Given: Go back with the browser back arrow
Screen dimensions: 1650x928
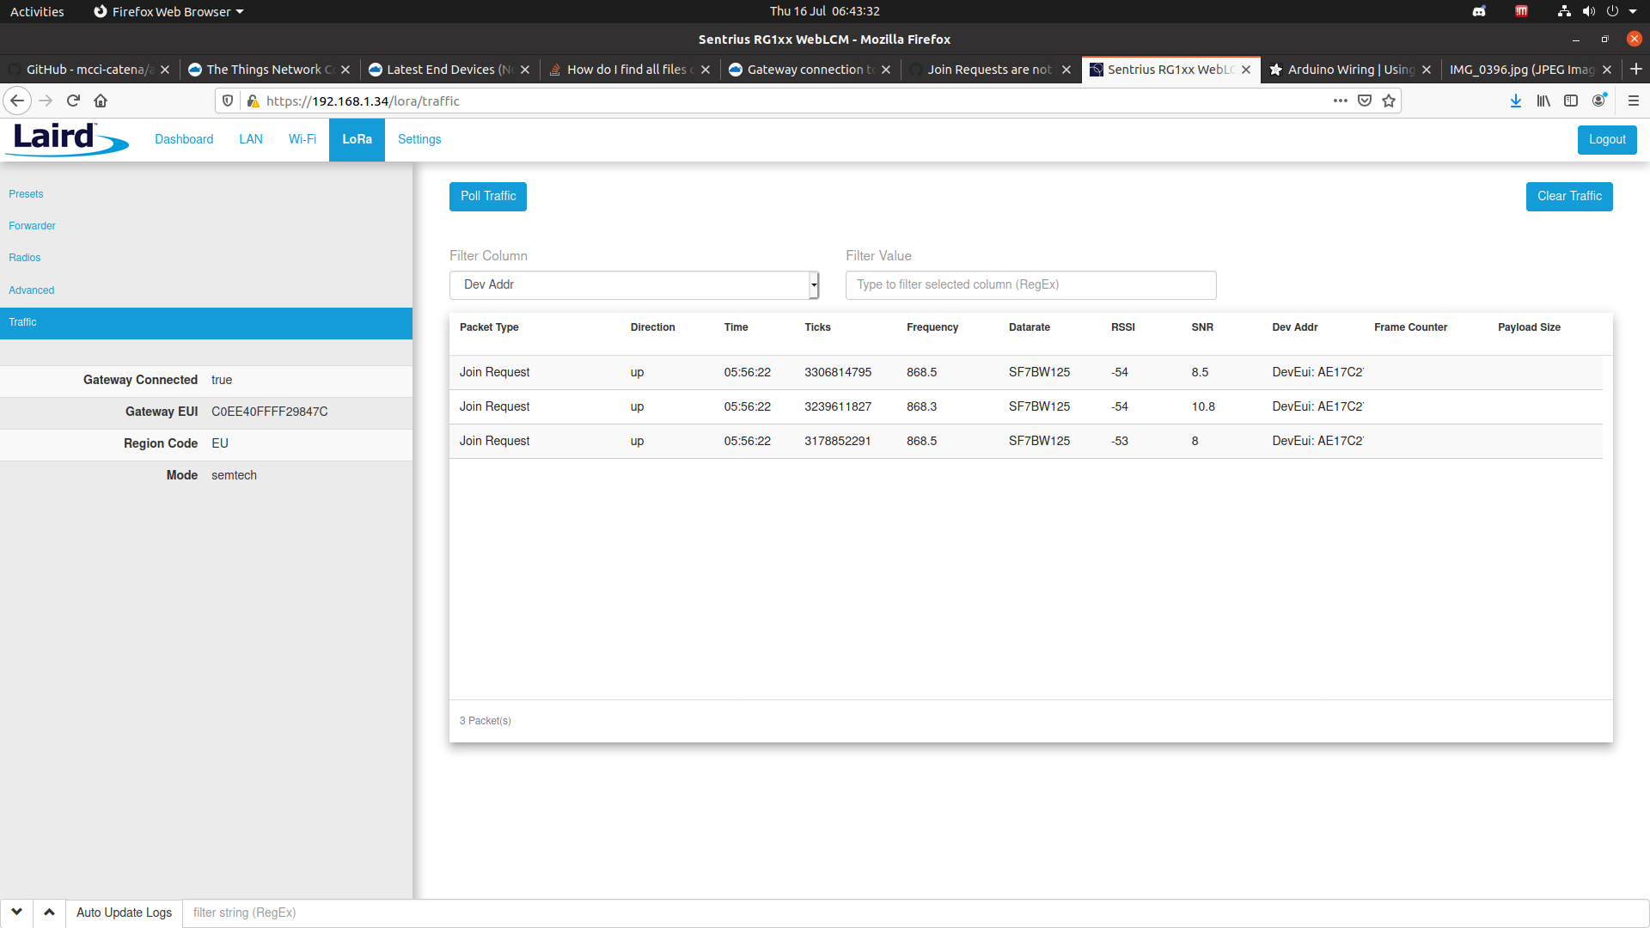Looking at the screenshot, I should (17, 101).
